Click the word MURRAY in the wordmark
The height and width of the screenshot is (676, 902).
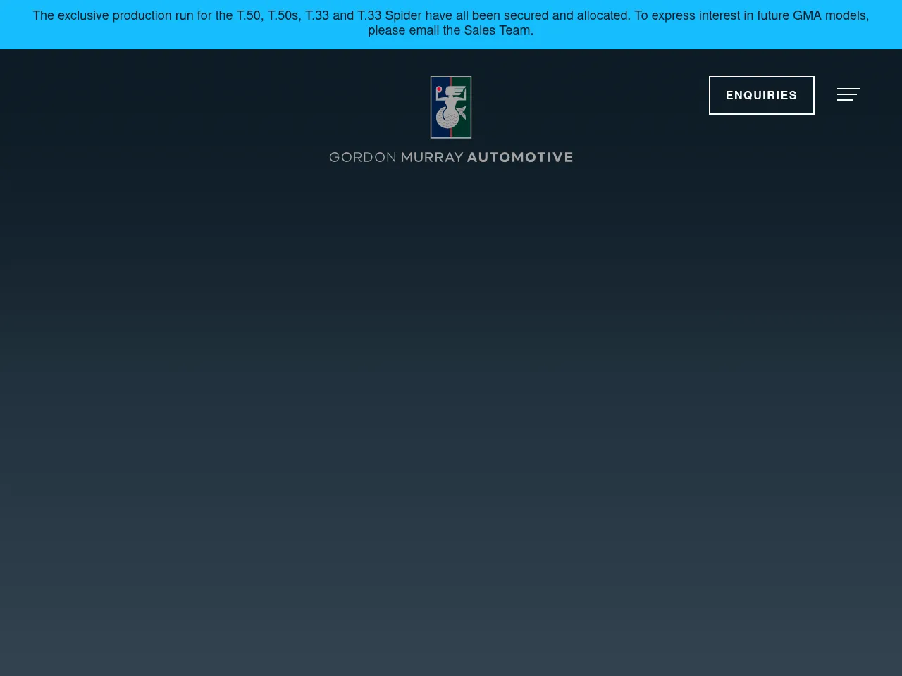click(x=432, y=157)
